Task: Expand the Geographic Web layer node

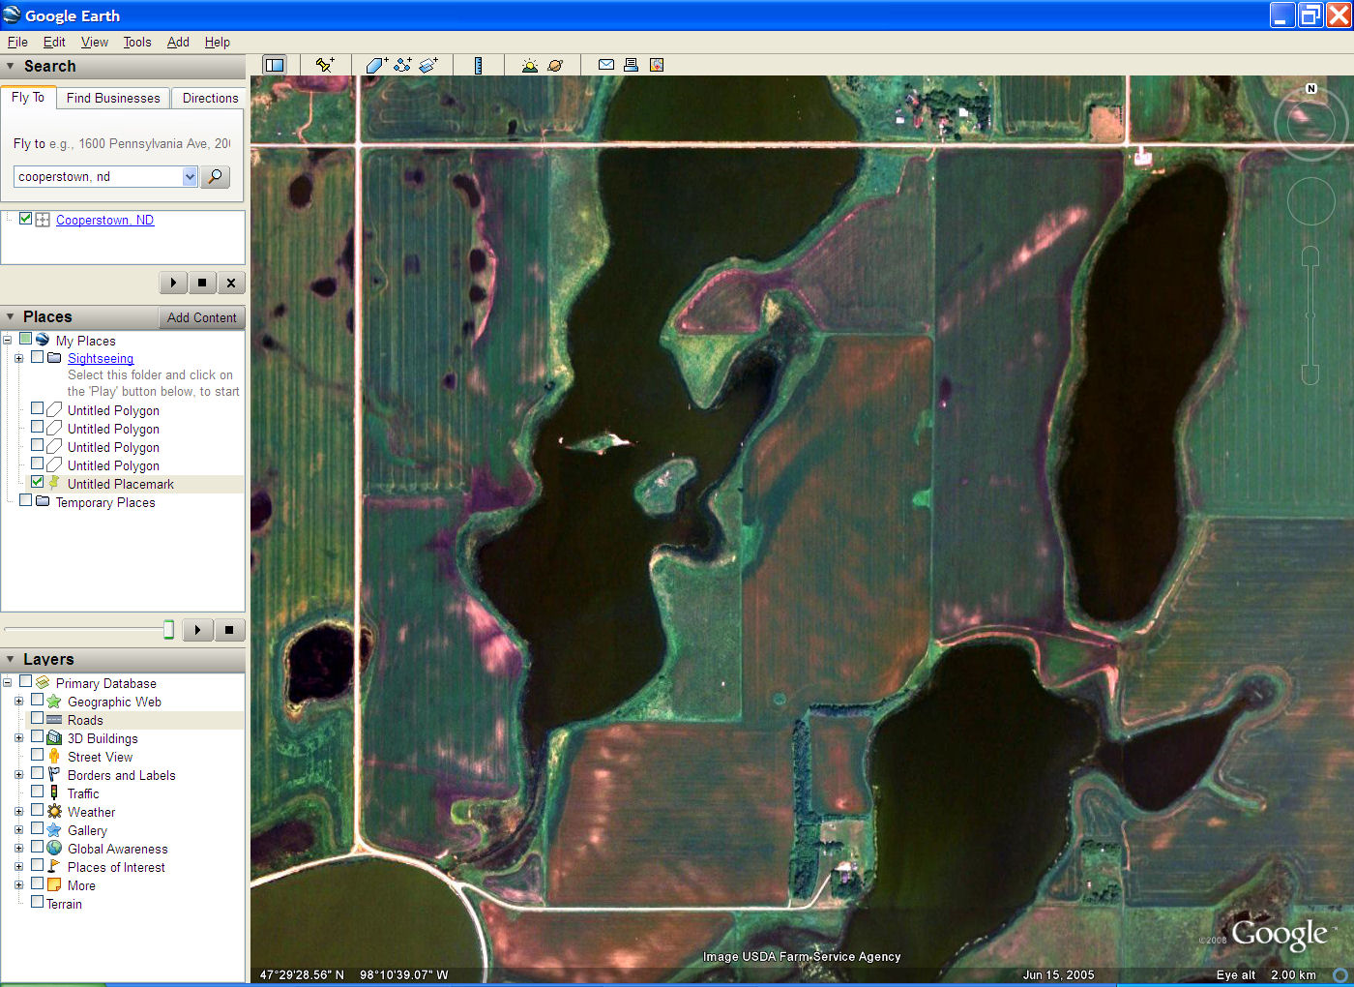Action: click(18, 701)
